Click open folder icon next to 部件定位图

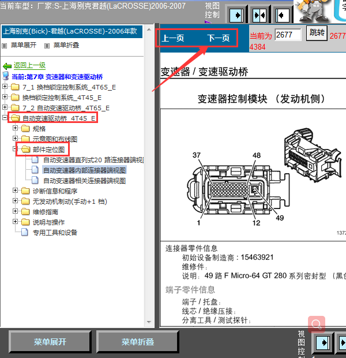(x=25, y=149)
